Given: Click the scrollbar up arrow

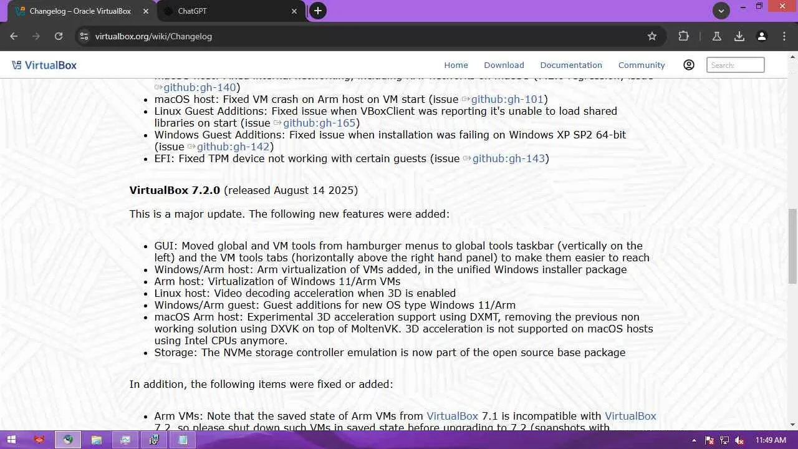Looking at the screenshot, I should pyautogui.click(x=792, y=56).
